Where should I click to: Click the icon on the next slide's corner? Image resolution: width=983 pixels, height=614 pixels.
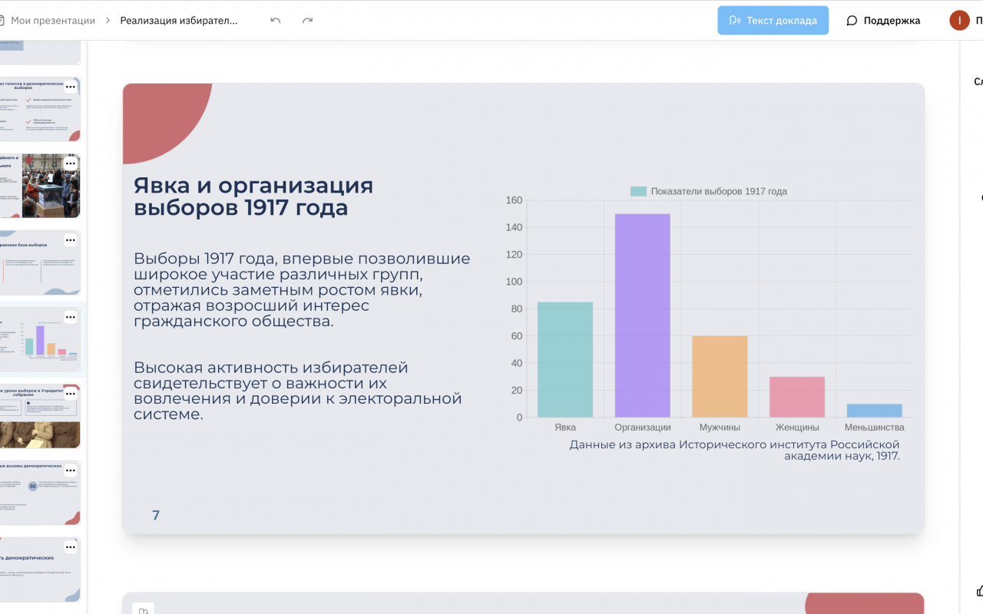pos(143,610)
